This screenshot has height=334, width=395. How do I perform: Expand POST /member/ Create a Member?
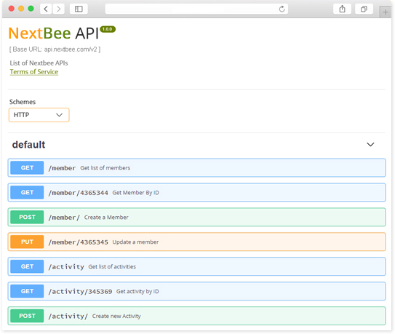(x=196, y=218)
